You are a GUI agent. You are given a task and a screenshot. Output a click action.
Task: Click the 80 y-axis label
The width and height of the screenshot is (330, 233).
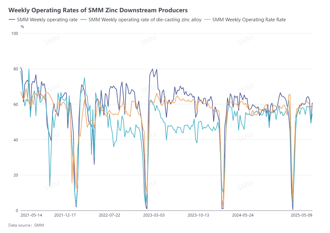coord(16,69)
